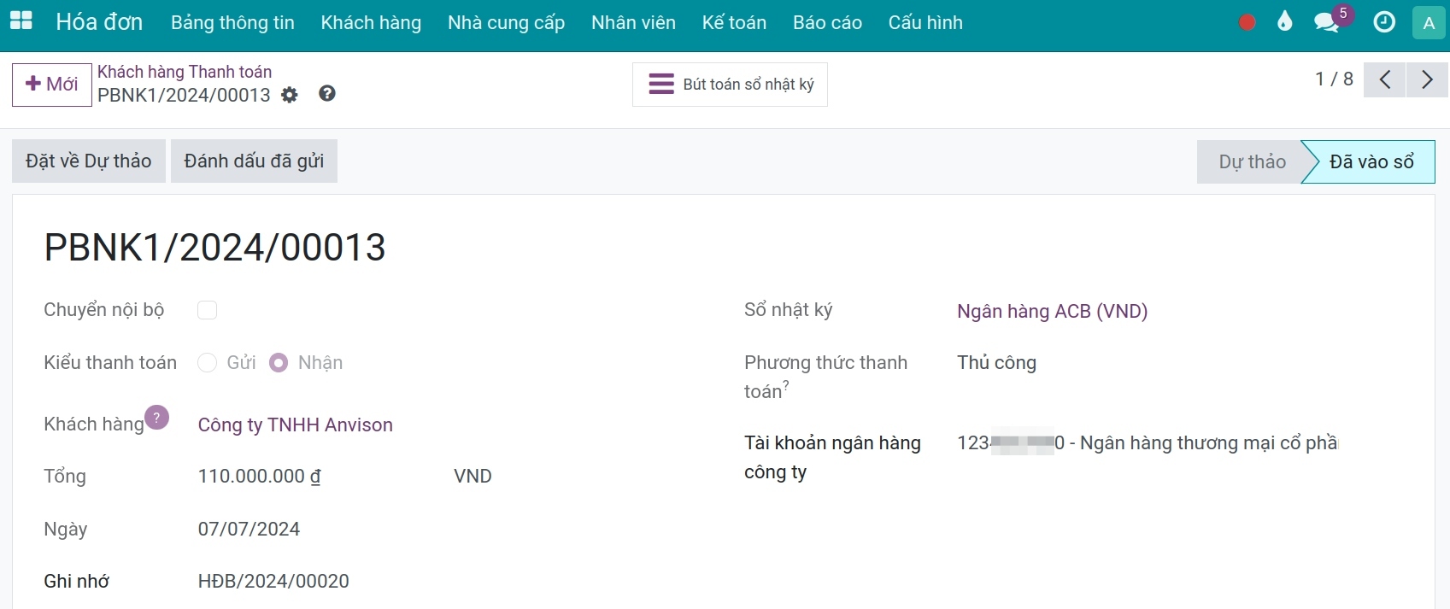Open the Báo cáo menu
The image size is (1450, 609).
coord(827,23)
